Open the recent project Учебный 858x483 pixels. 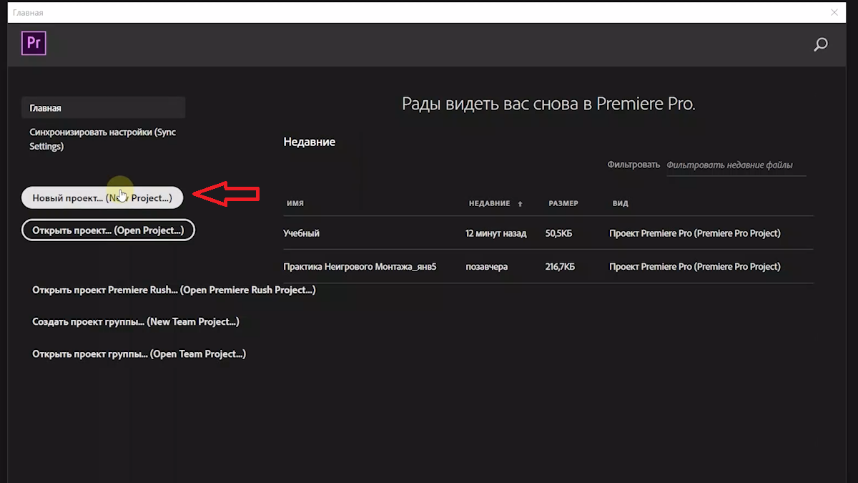302,233
